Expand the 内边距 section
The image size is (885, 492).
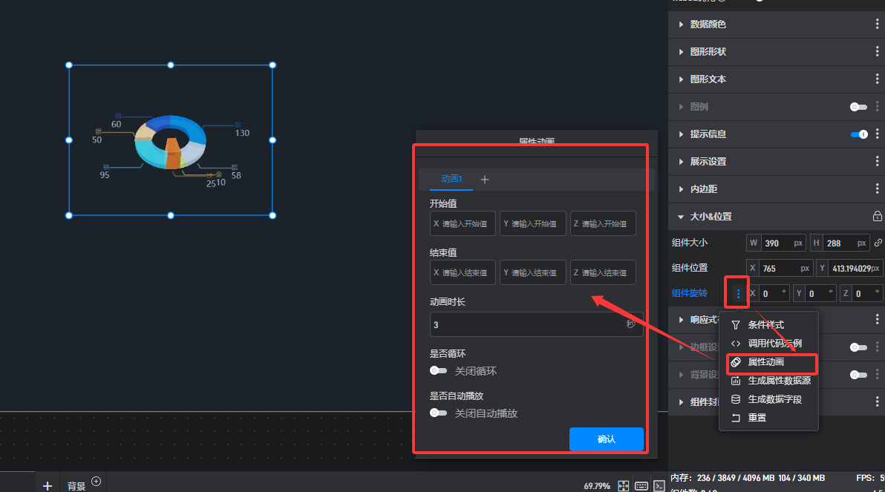(x=681, y=189)
